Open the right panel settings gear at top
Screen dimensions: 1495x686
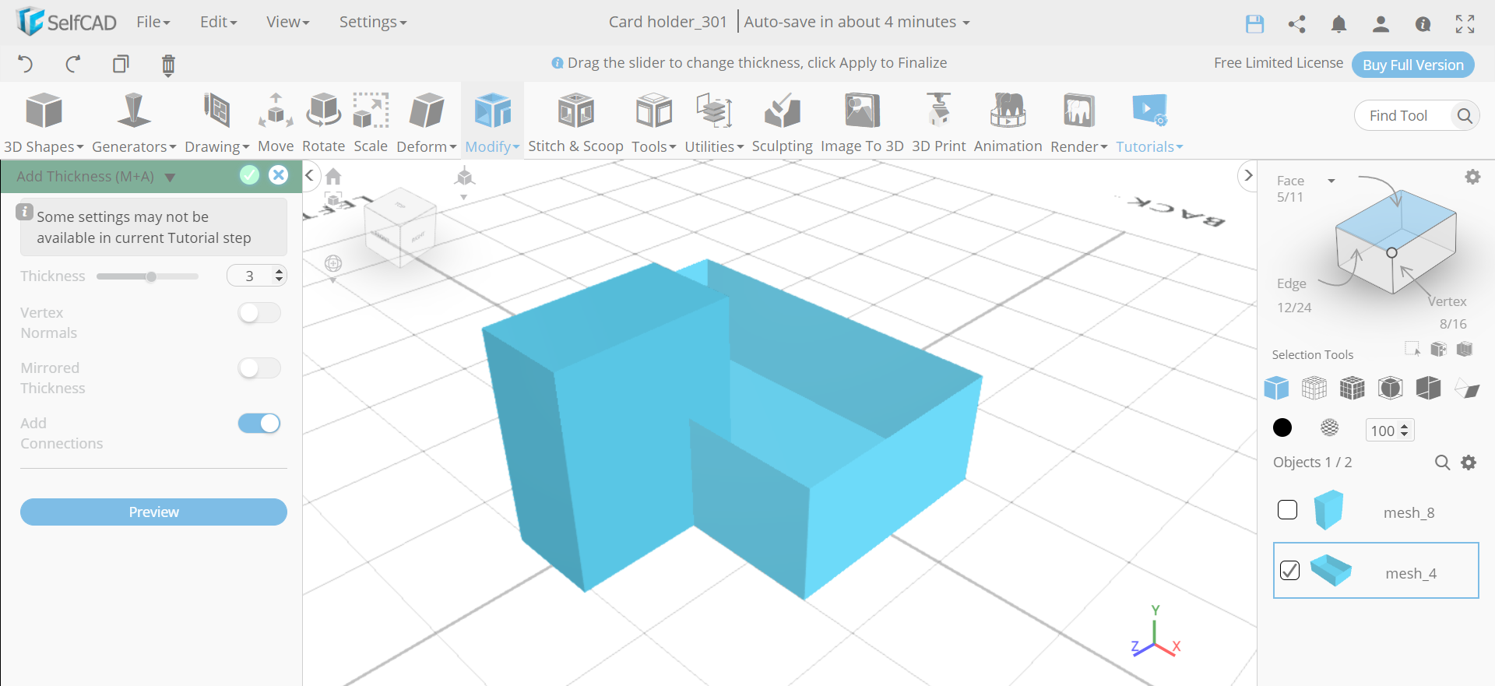(1472, 177)
